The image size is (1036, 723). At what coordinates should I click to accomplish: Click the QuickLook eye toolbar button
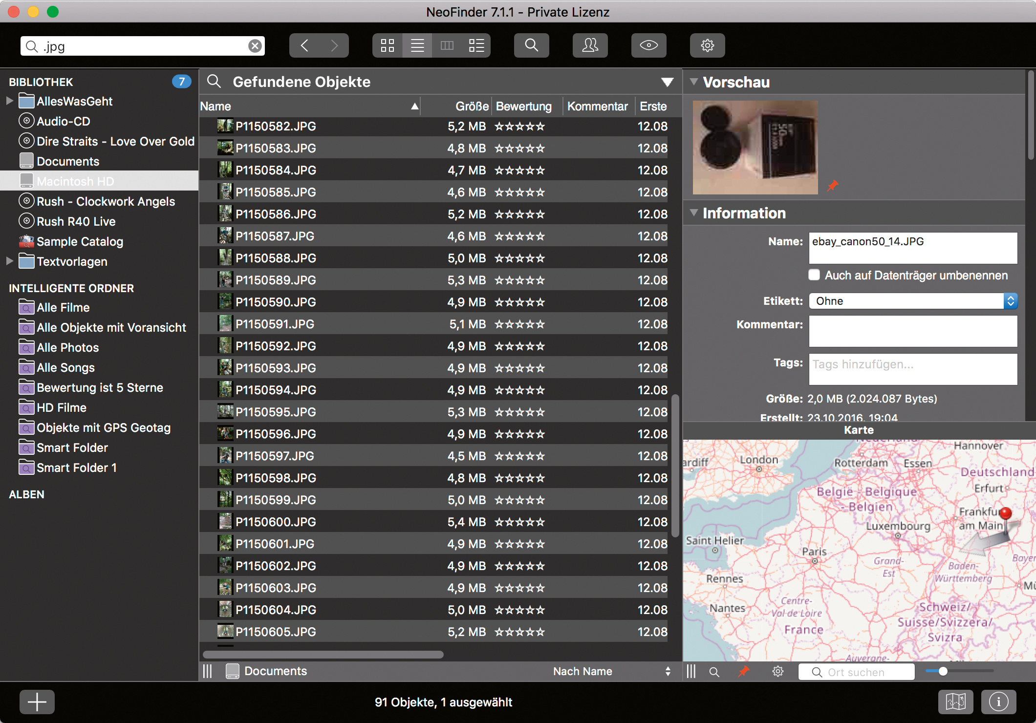pyautogui.click(x=648, y=45)
